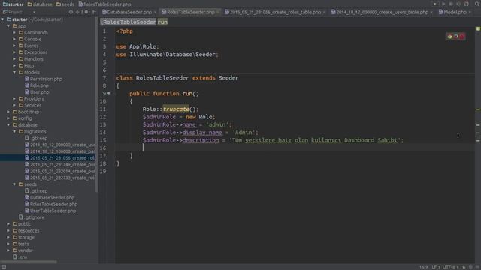Screen dimensions: 481x270
Task: Click the cursor position indicator in status bar
Action: (x=424, y=267)
